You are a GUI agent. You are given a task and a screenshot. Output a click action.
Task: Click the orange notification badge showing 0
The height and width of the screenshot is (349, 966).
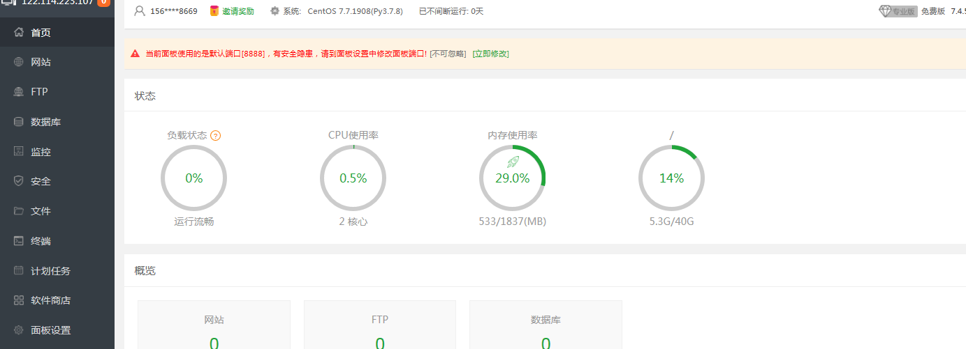(x=103, y=2)
